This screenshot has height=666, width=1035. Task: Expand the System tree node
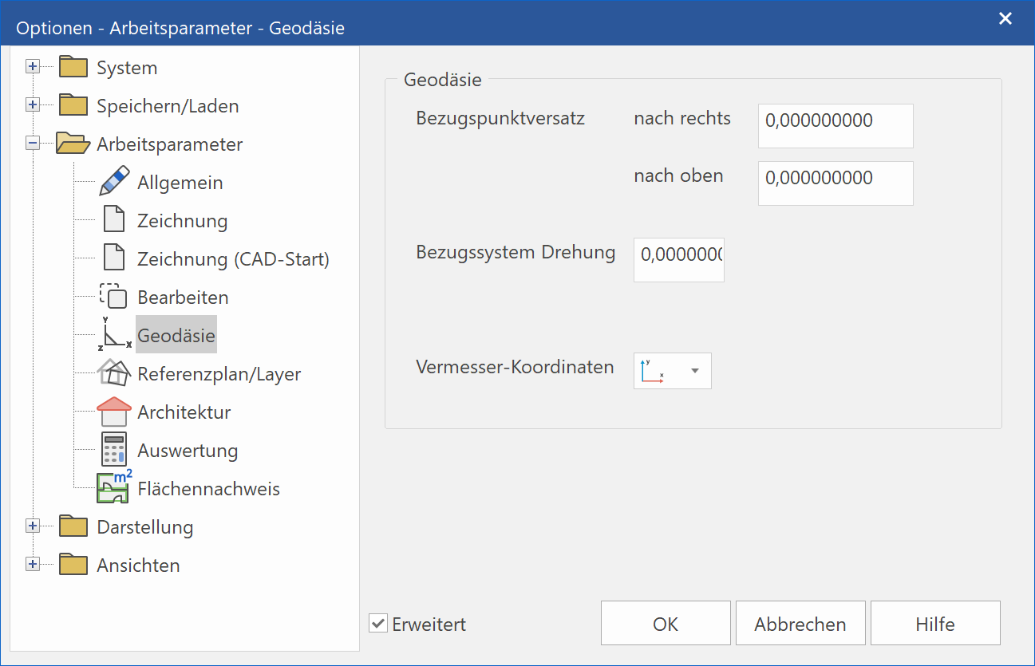[x=33, y=67]
